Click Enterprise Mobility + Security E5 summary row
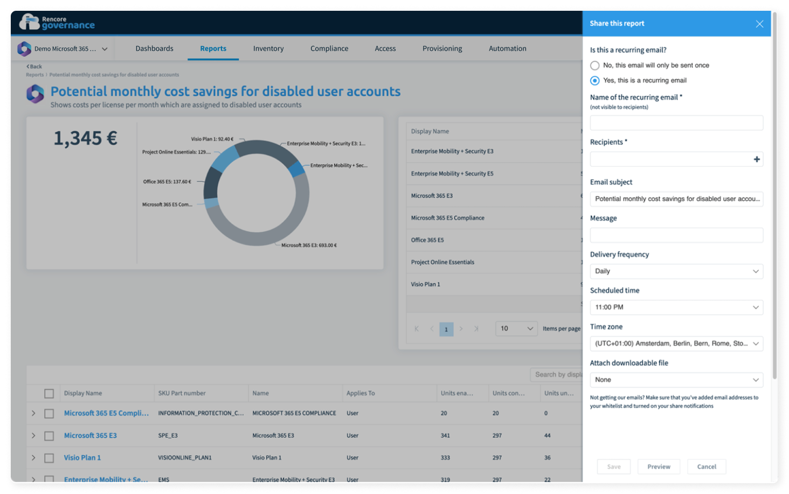This screenshot has height=494, width=789. point(494,174)
